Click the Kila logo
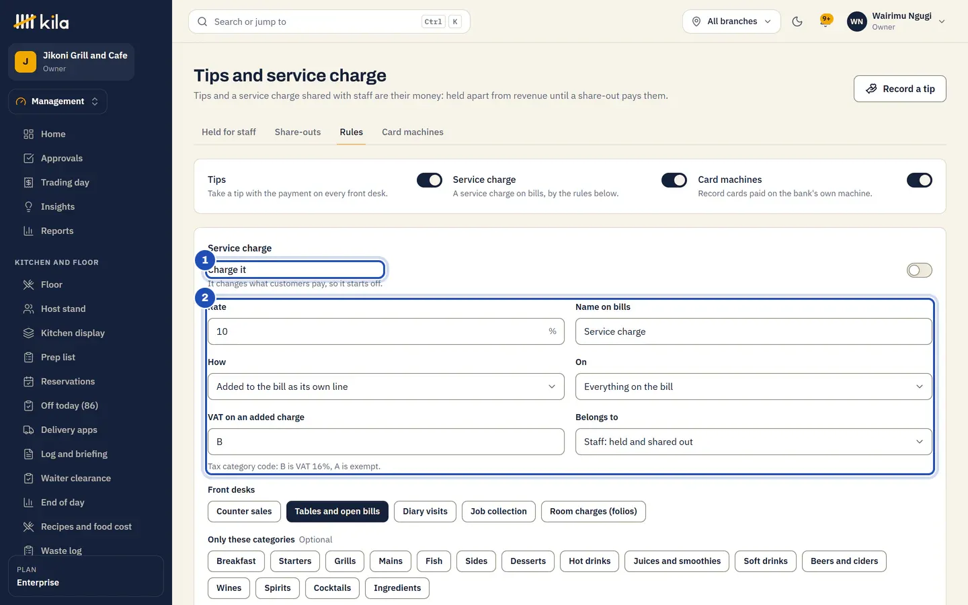 tap(41, 22)
